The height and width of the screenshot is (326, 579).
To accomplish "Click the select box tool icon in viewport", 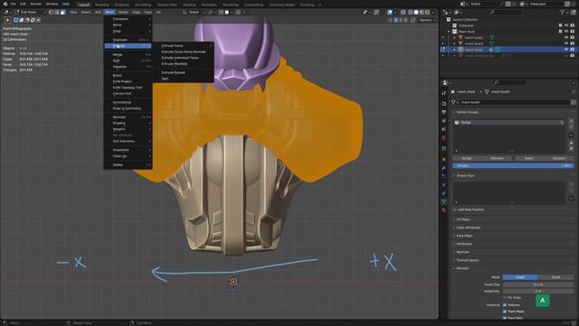I will point(7,20).
